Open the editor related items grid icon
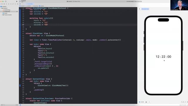 (20, 4)
